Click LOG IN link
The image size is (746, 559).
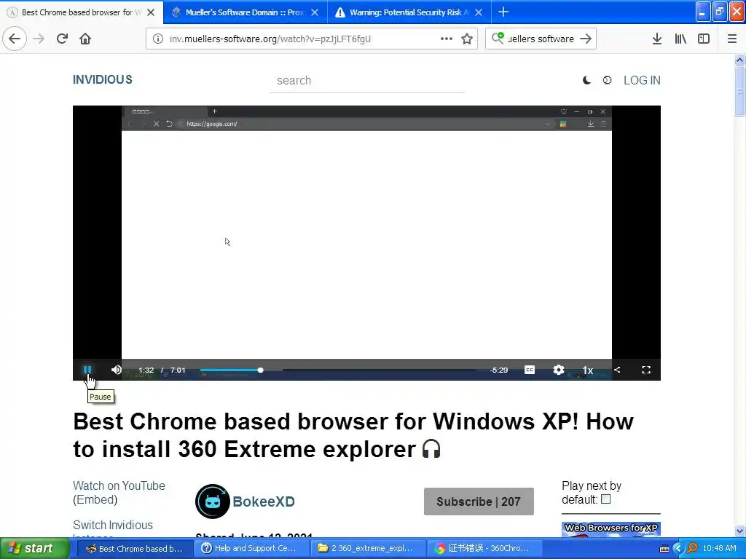pyautogui.click(x=642, y=80)
